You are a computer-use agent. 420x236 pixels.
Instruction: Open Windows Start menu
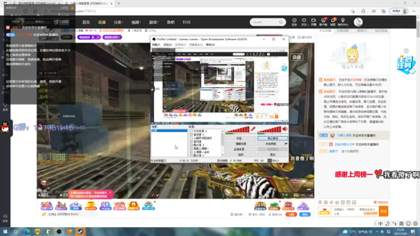(5, 231)
